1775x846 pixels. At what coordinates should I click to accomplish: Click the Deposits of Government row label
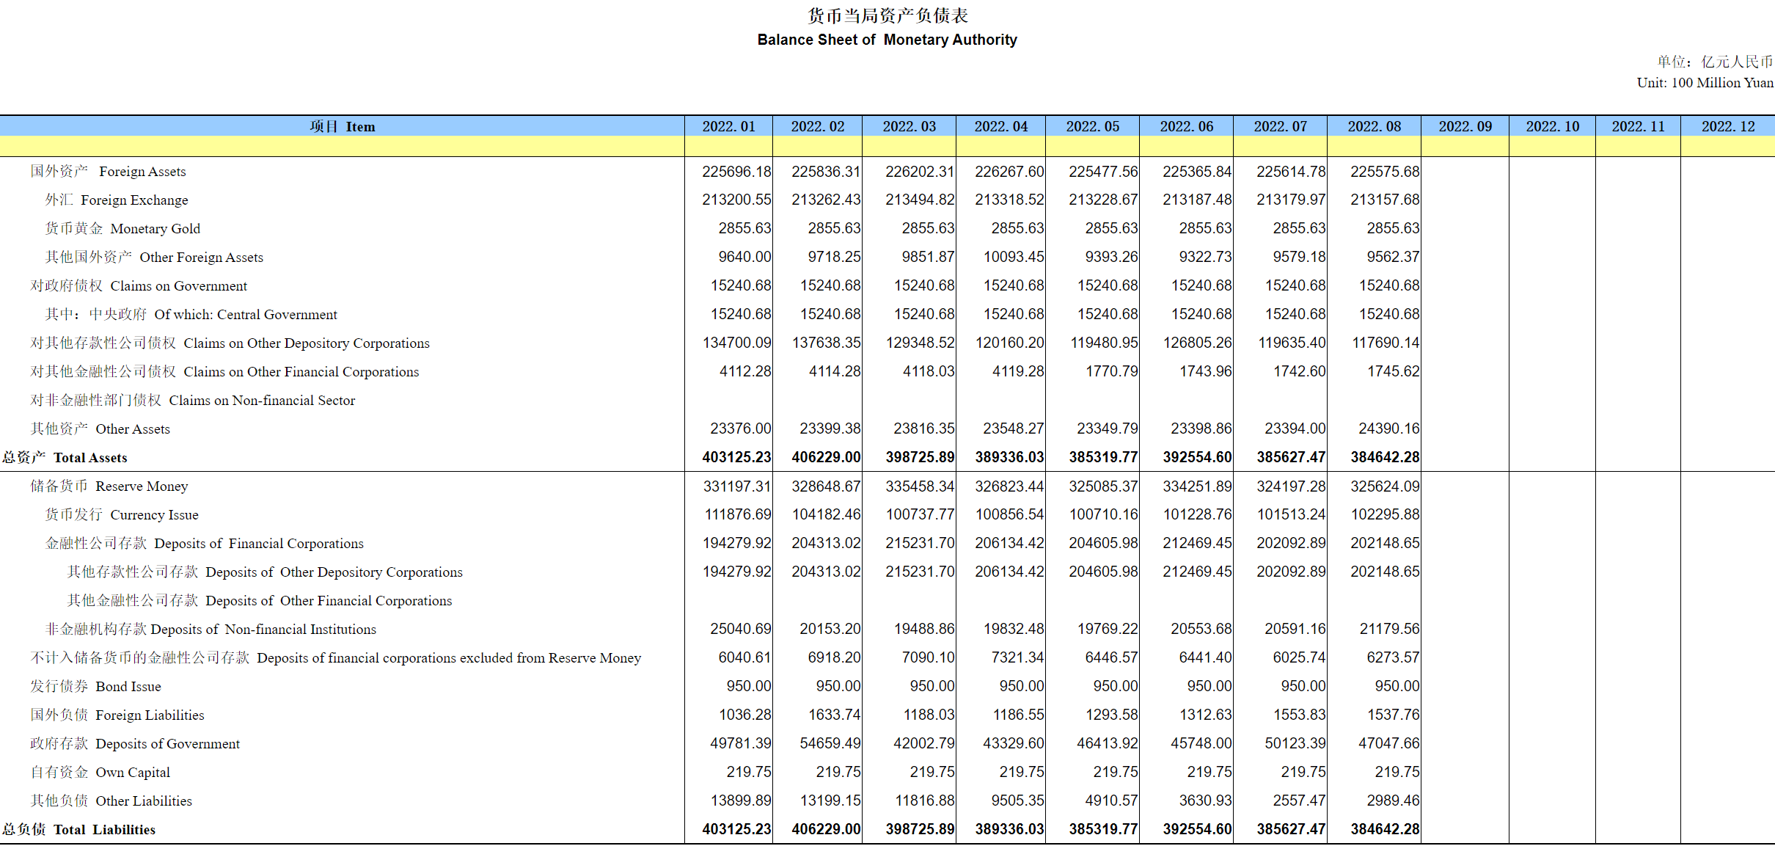click(x=135, y=743)
